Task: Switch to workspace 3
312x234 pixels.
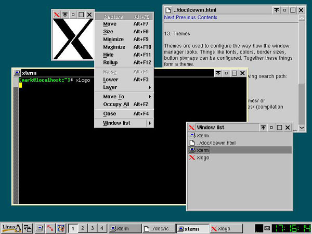Action: pyautogui.click(x=93, y=228)
